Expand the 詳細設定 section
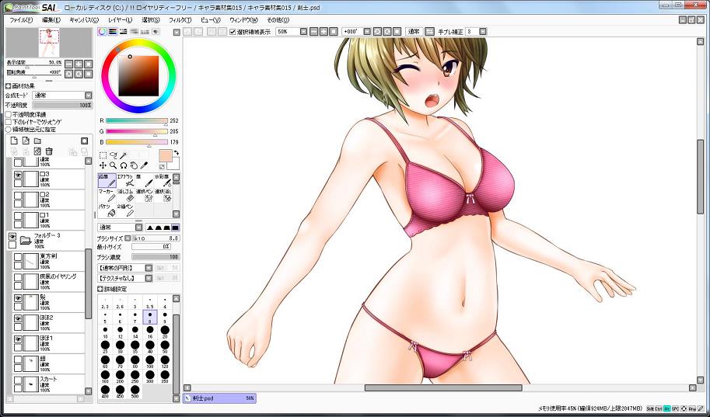710x417 pixels. click(x=100, y=289)
